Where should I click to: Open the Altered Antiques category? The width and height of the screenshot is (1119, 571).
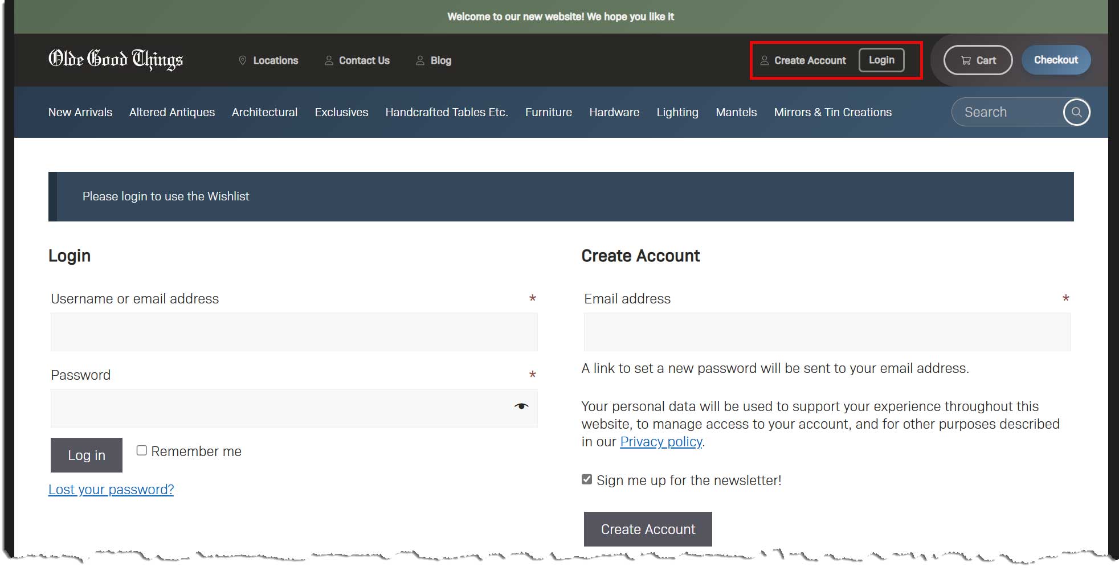[172, 112]
